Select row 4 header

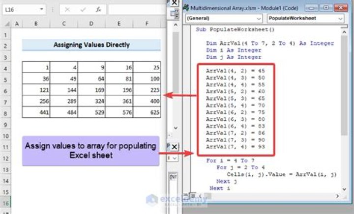(5, 69)
